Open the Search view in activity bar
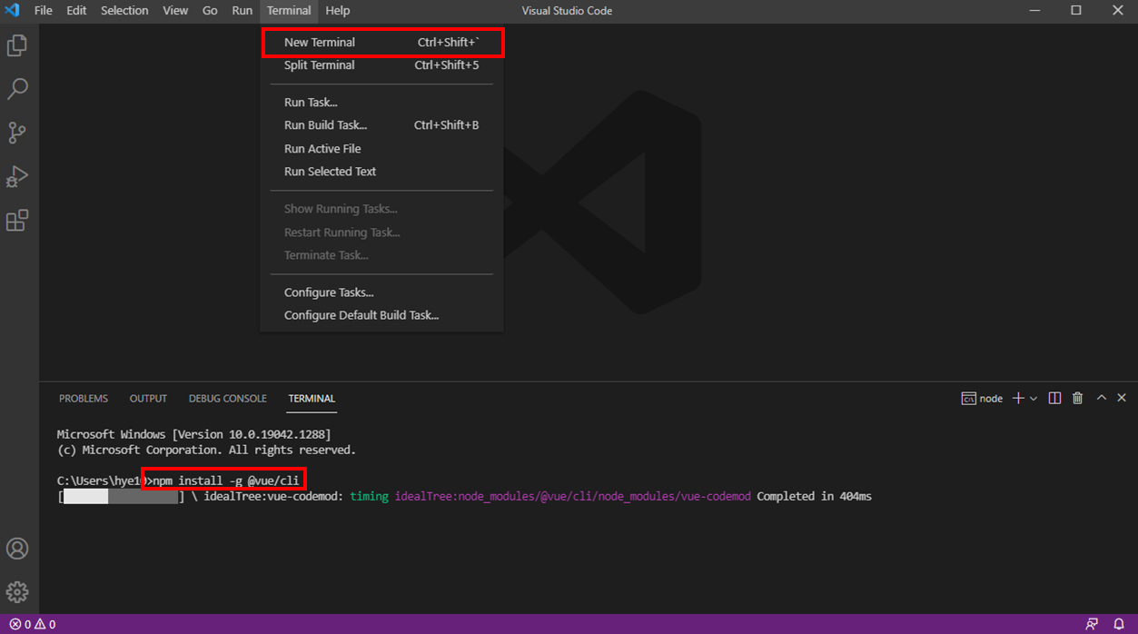 click(17, 89)
